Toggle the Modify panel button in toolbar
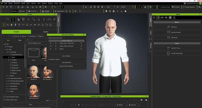Screen dimensions: 202x108 click(x=14, y=11)
